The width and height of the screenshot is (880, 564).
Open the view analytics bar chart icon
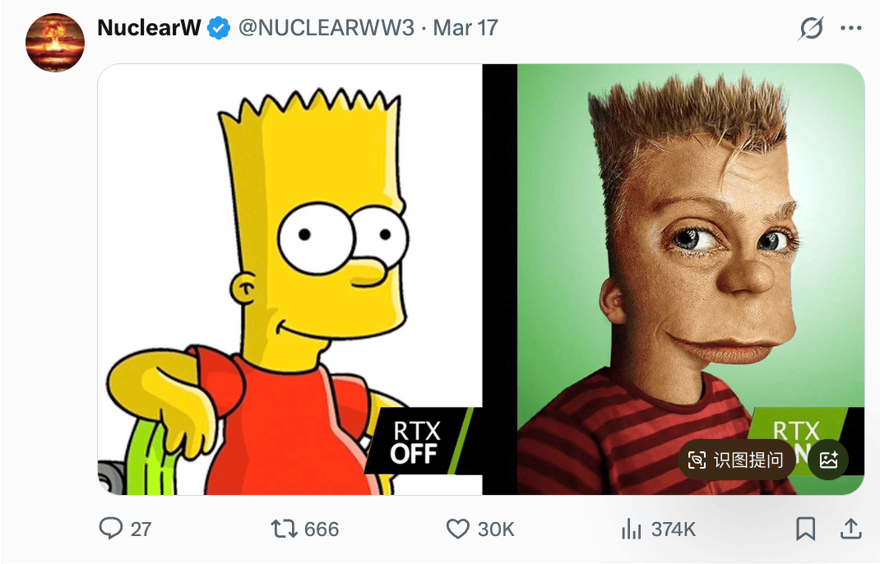click(631, 529)
